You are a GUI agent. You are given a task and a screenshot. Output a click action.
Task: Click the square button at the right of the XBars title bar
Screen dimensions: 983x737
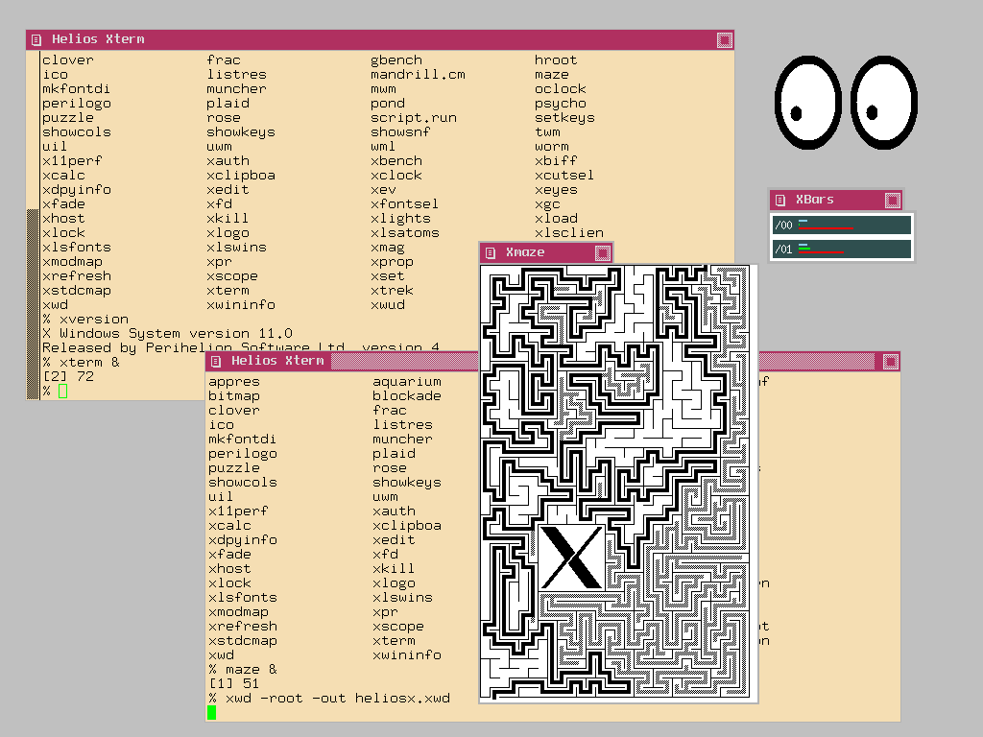[x=893, y=200]
